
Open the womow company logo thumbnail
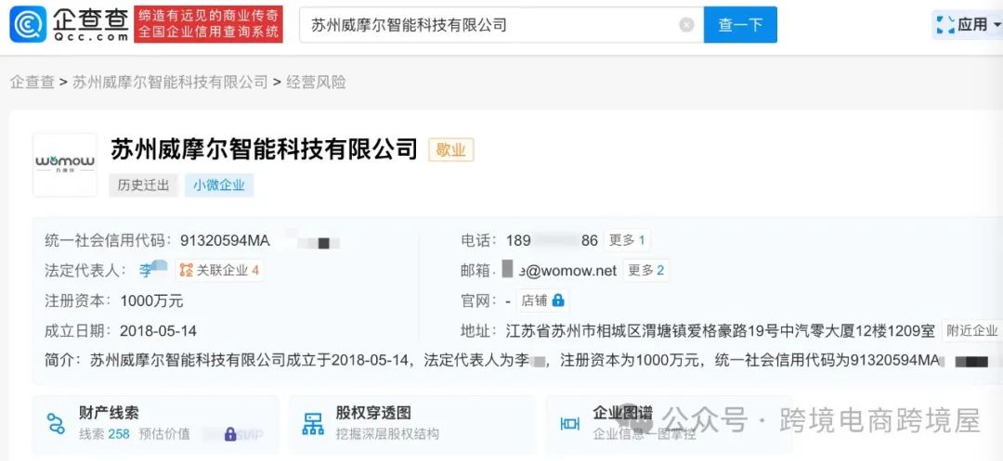[65, 164]
